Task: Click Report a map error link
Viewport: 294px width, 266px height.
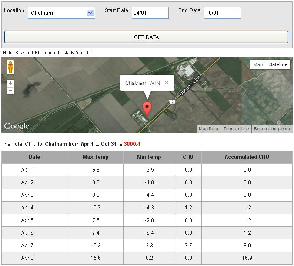Action: (x=272, y=129)
